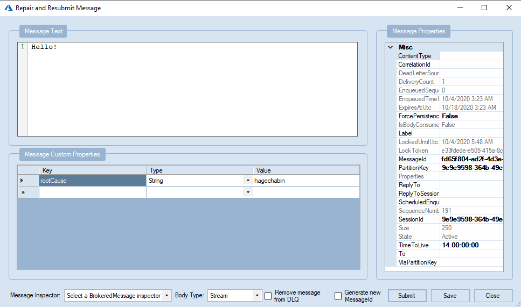This screenshot has height=307, width=521.
Task: Select the rootCause row header arrow
Action: click(28, 181)
